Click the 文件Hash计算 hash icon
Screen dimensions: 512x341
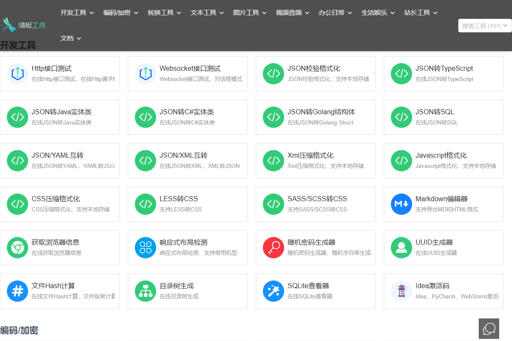(17, 291)
